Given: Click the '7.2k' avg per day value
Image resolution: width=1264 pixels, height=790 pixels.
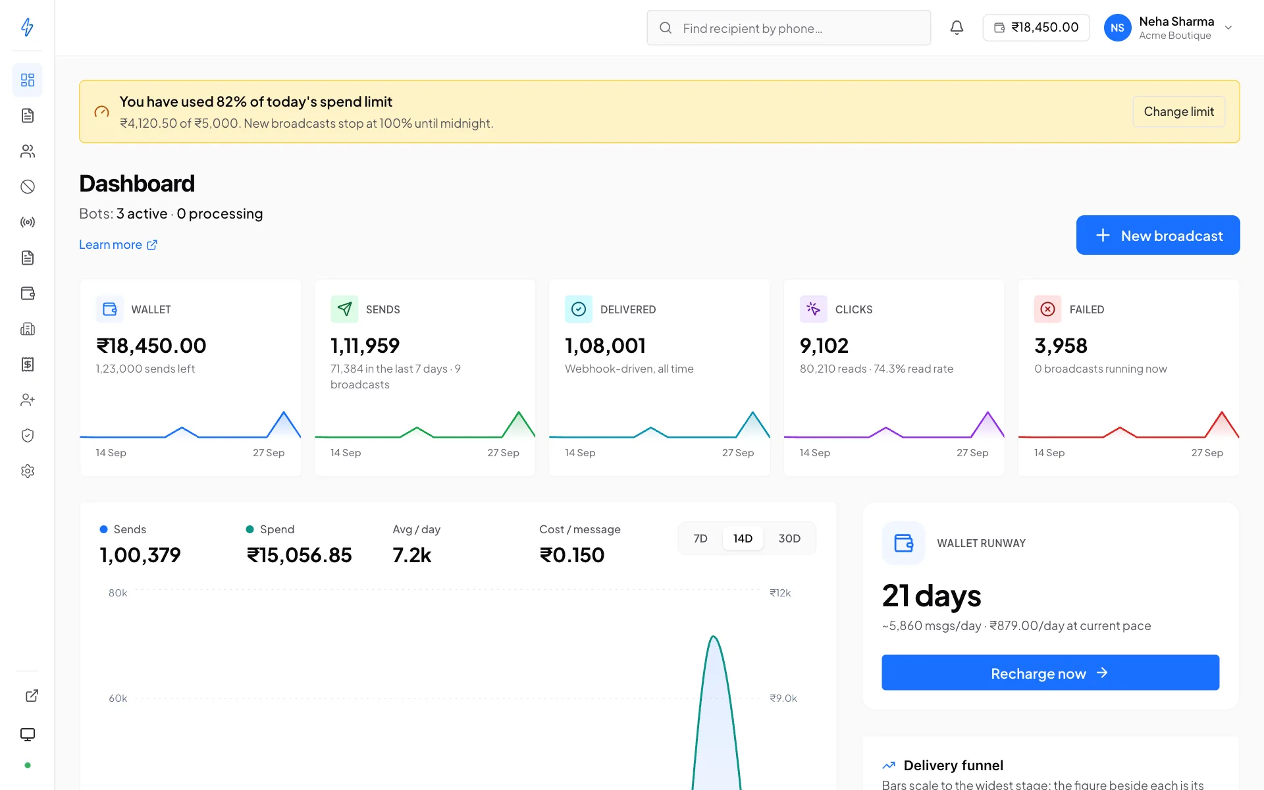Looking at the screenshot, I should tap(412, 555).
